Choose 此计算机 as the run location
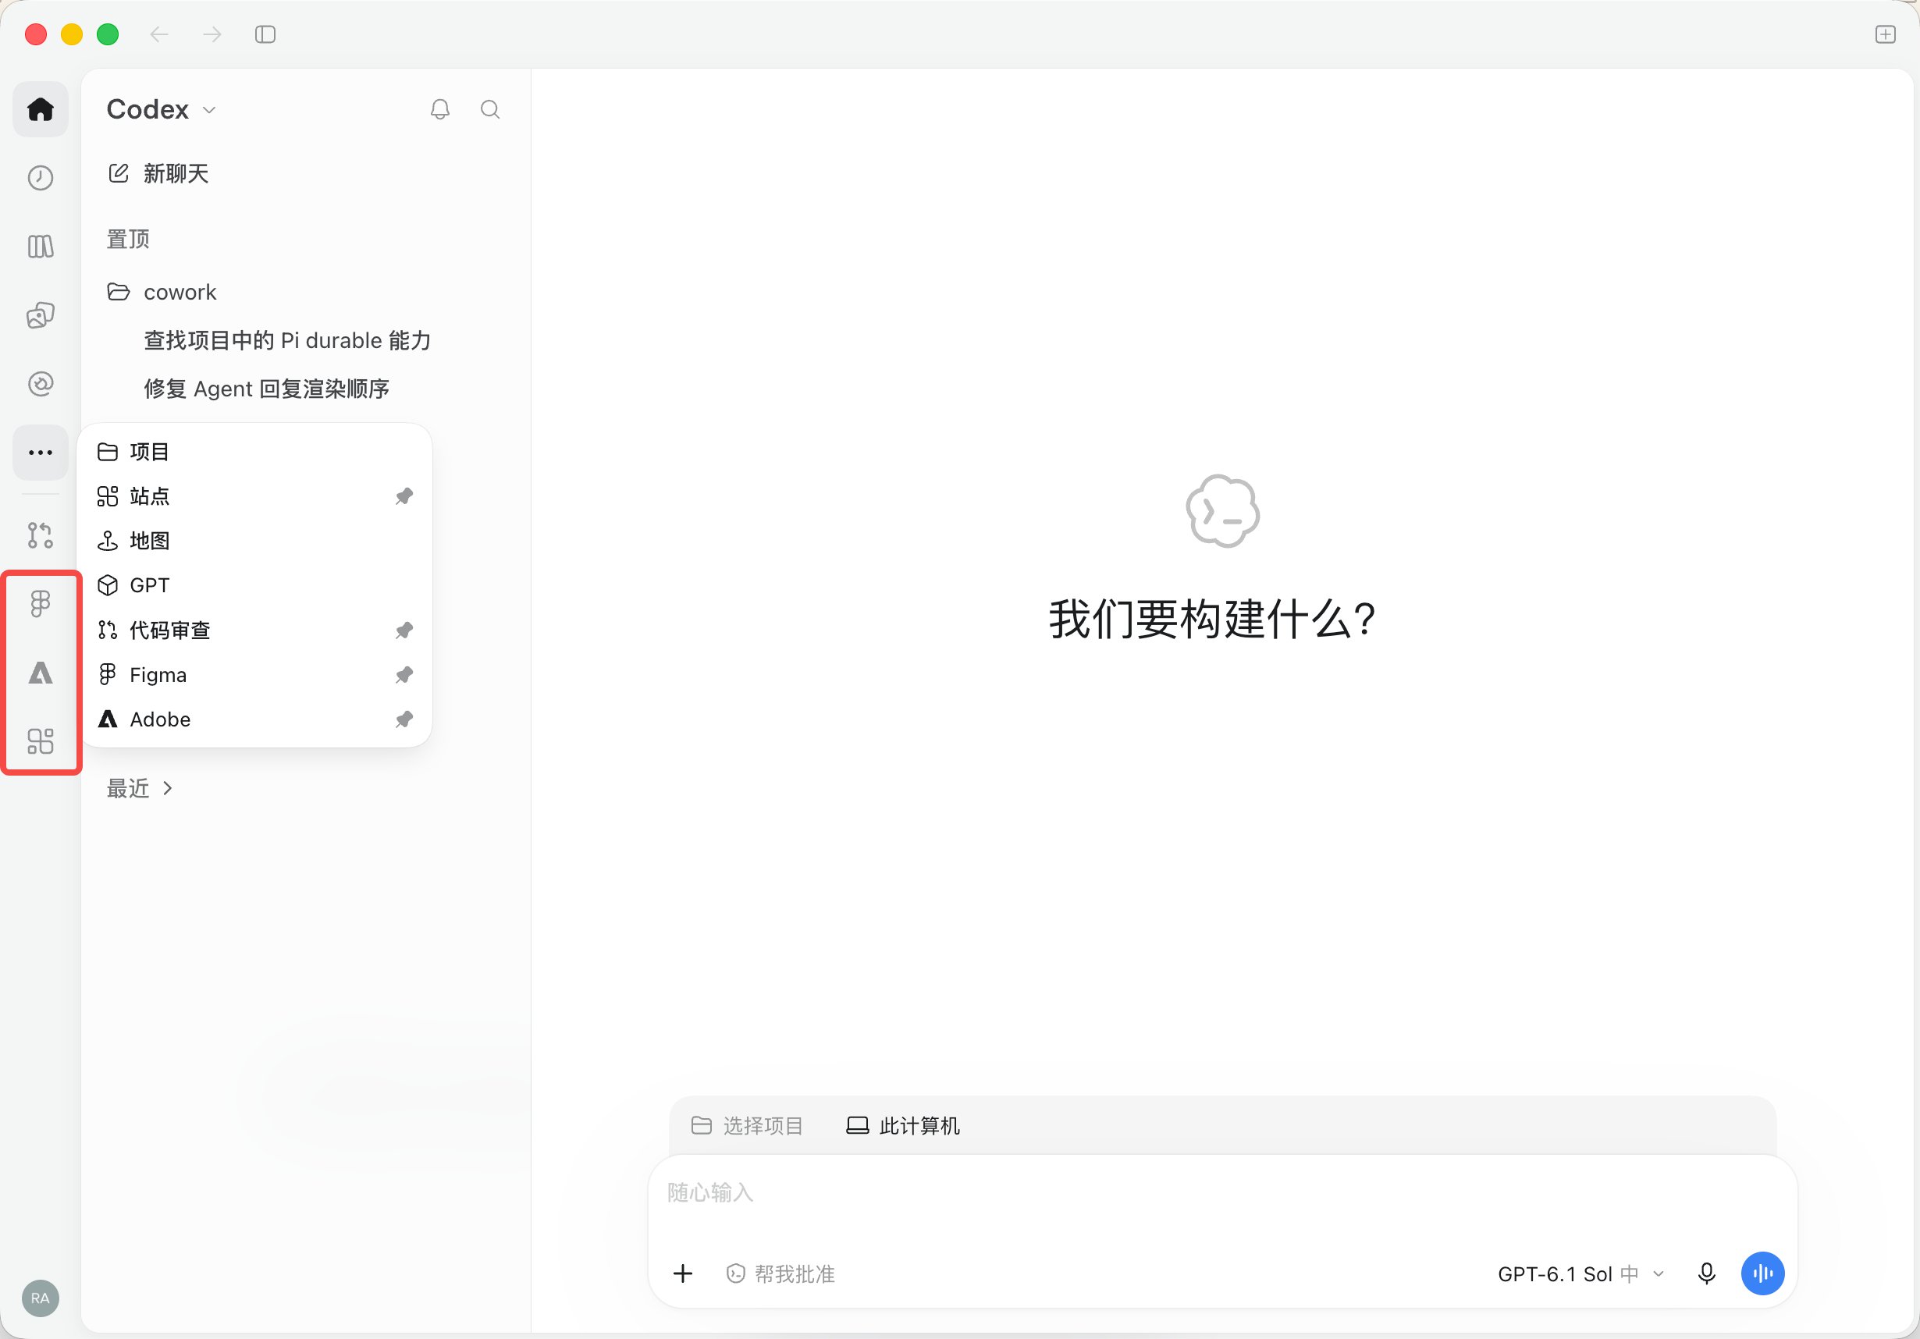Image resolution: width=1920 pixels, height=1339 pixels. 903,1126
